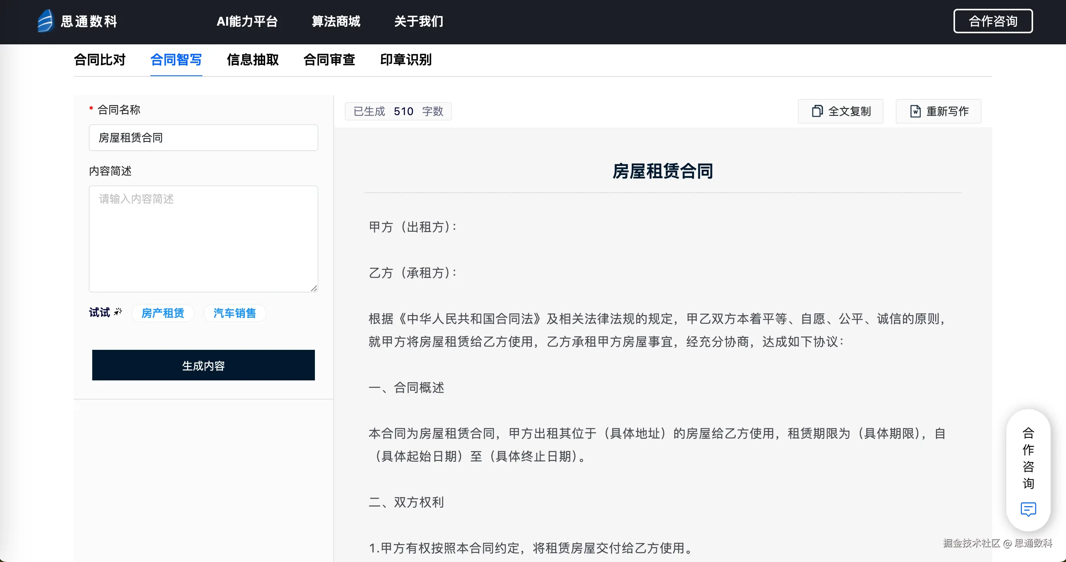Image resolution: width=1066 pixels, height=562 pixels.
Task: Focus the 合同名称 input field
Action: tap(203, 138)
